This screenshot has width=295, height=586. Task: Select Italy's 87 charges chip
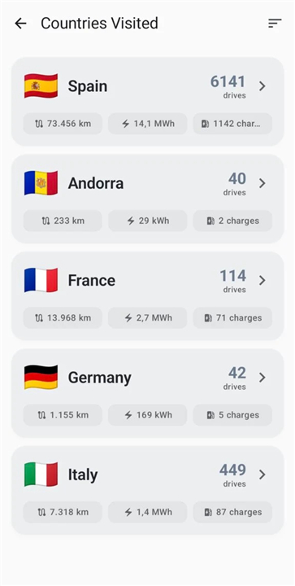pos(232,513)
